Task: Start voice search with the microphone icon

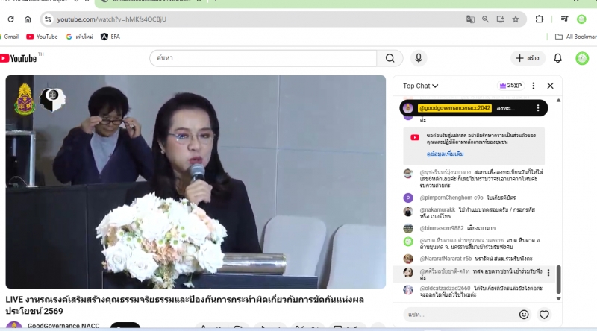Action: (x=419, y=58)
